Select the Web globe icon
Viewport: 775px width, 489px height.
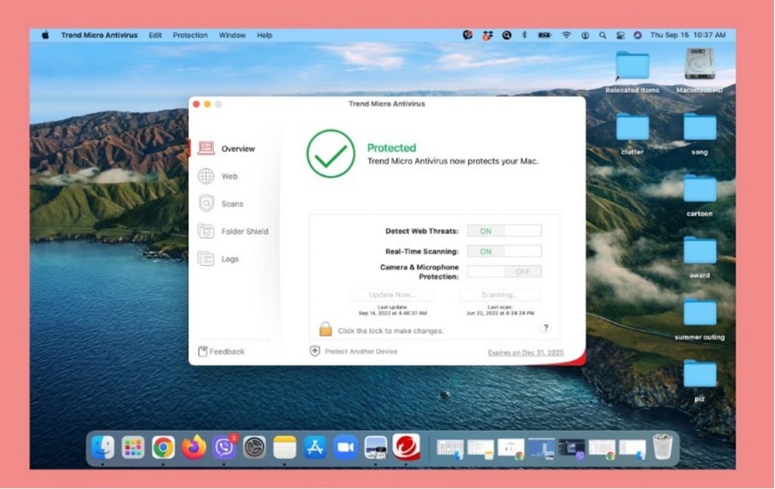[206, 176]
